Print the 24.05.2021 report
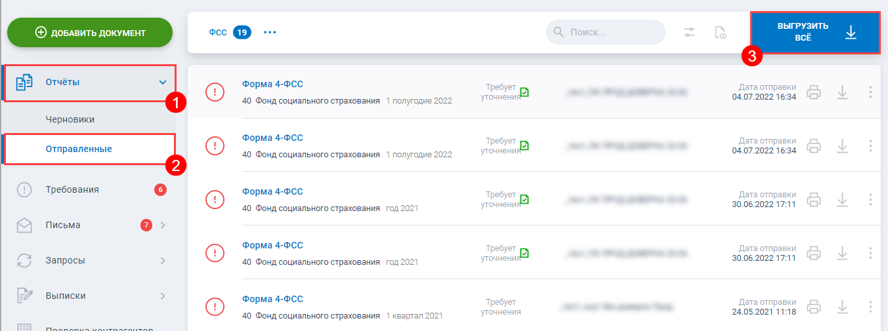The width and height of the screenshot is (888, 331). (x=814, y=306)
